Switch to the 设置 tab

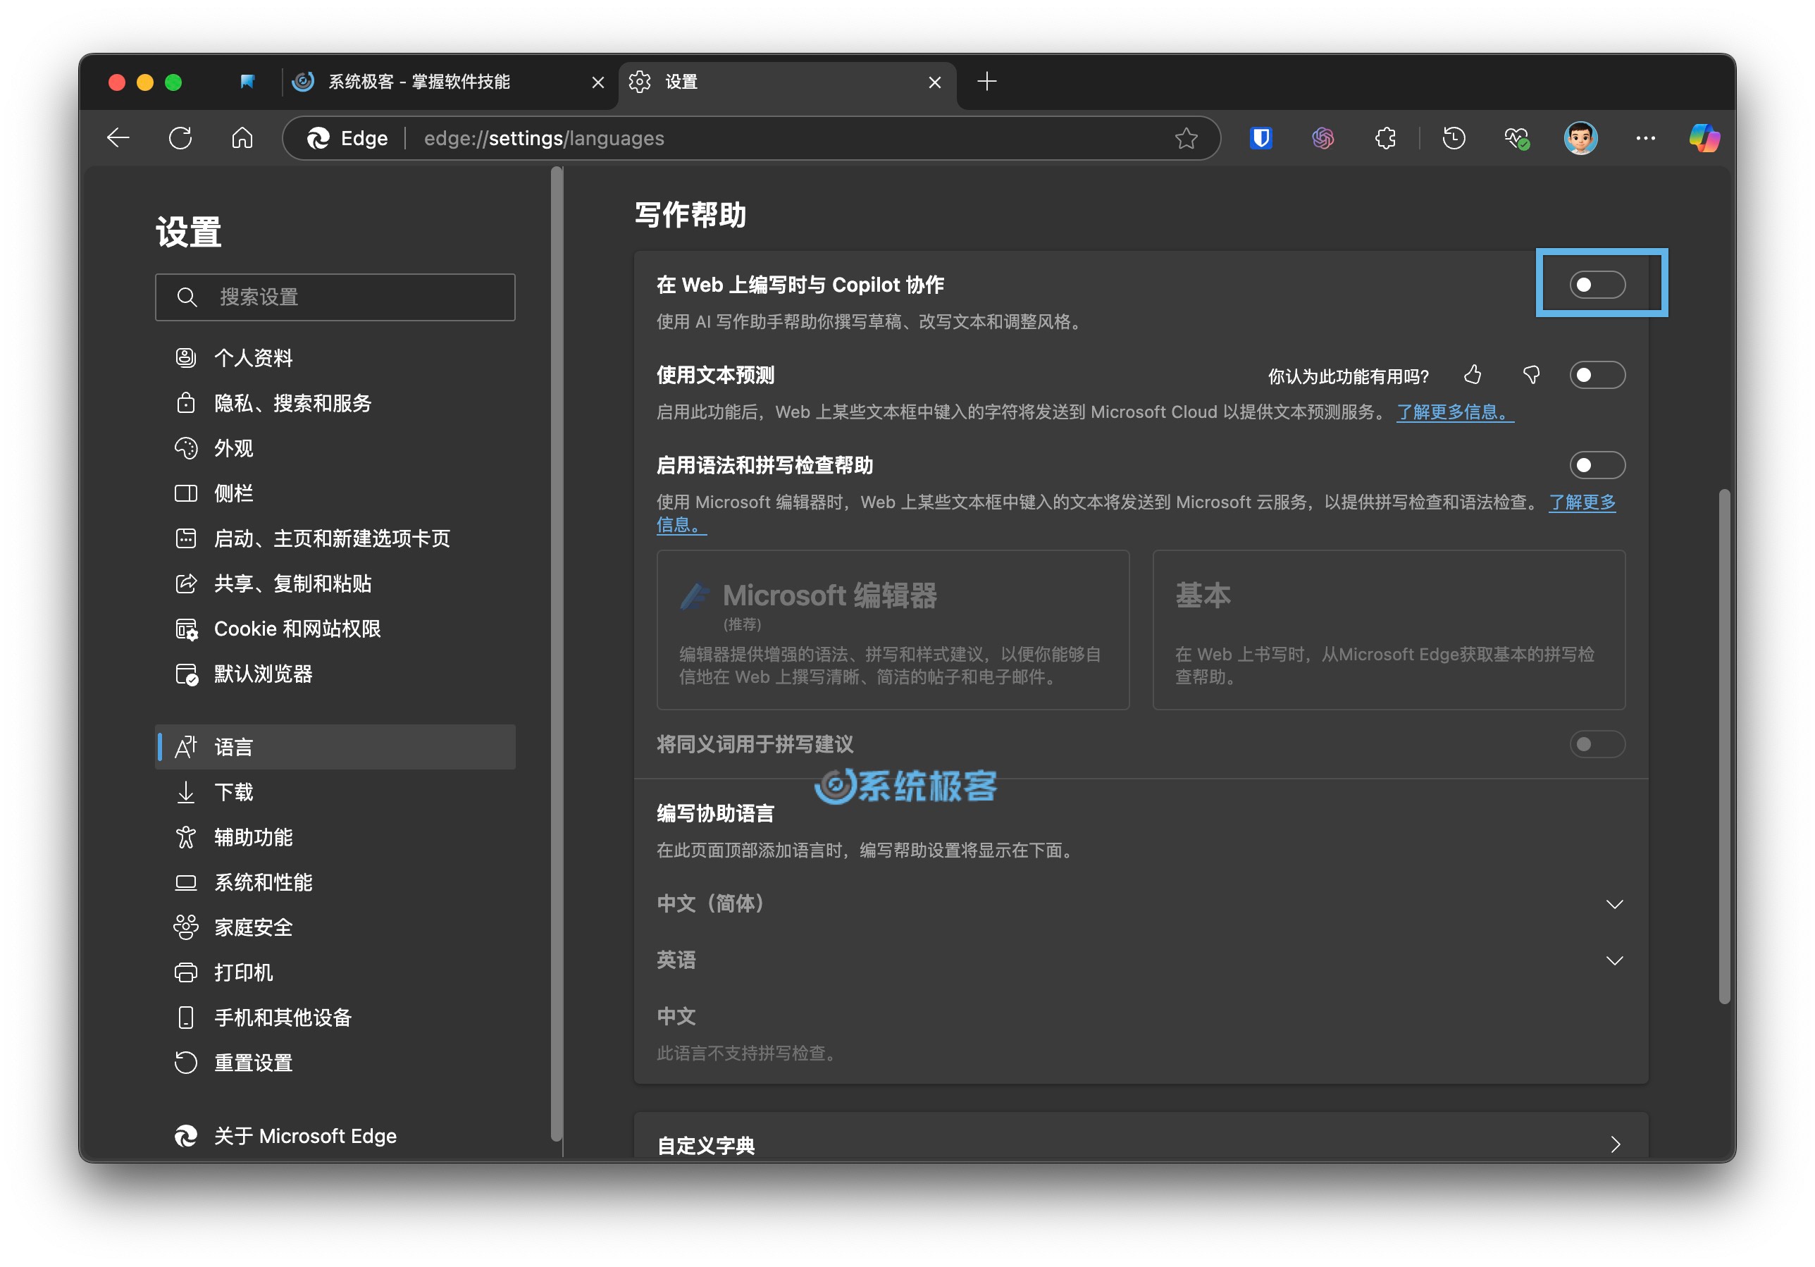[787, 82]
